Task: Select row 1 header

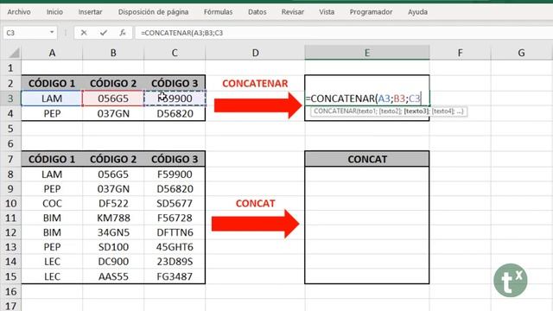Action: coord(10,67)
